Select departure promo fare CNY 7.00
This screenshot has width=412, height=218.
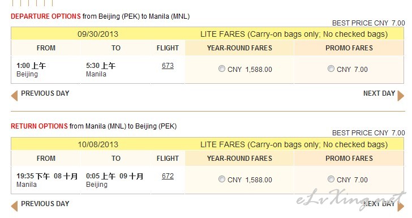(x=331, y=69)
